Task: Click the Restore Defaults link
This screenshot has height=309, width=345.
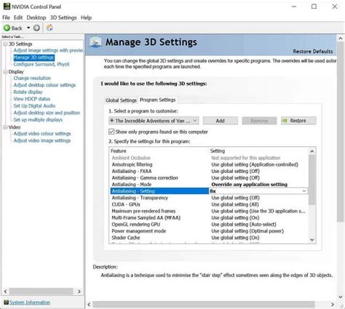Action: (313, 52)
